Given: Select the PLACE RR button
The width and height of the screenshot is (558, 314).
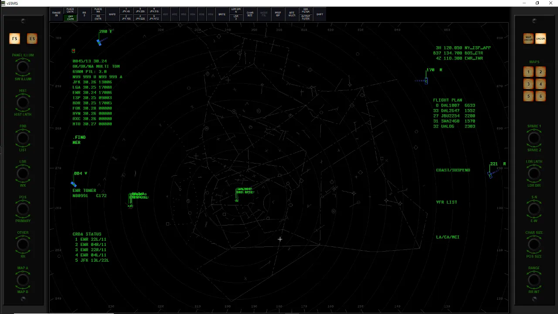Looking at the screenshot, I should click(x=98, y=10).
